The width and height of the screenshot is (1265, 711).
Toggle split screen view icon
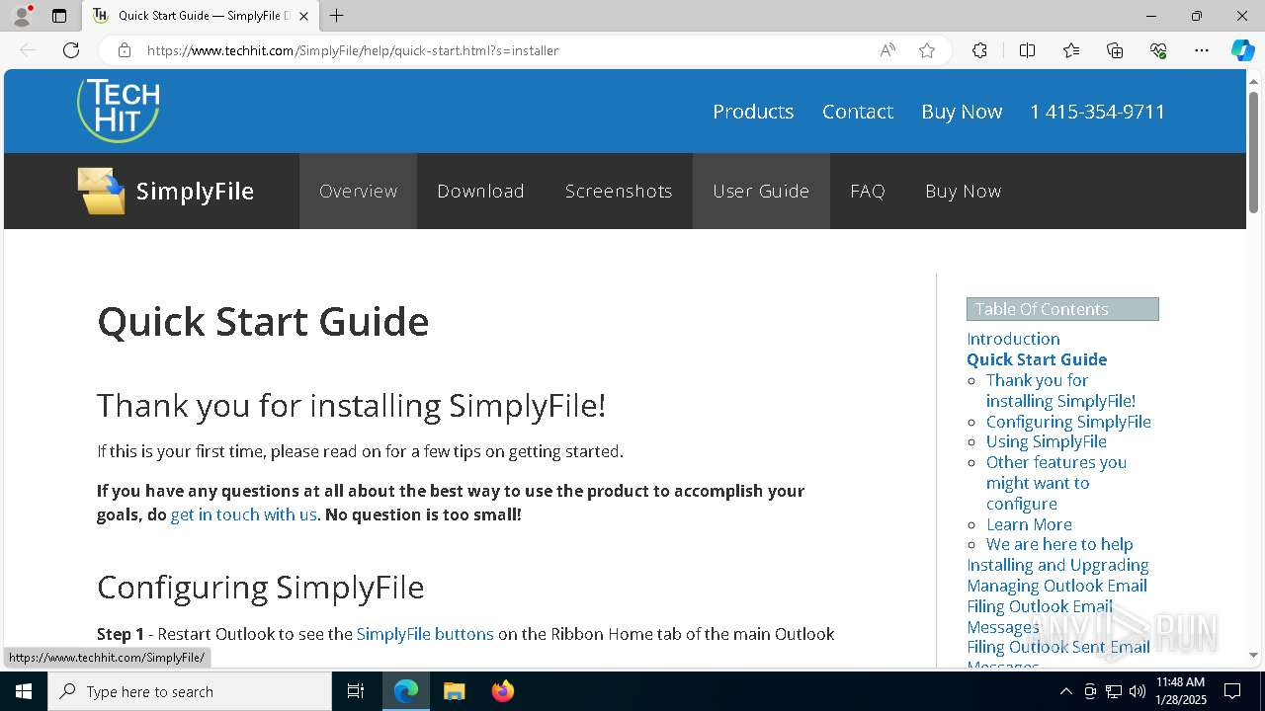pyautogui.click(x=1027, y=50)
